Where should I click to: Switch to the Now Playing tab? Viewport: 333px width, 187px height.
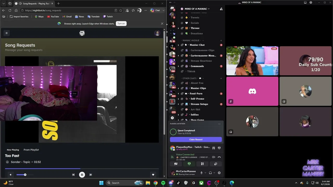(x=13, y=150)
